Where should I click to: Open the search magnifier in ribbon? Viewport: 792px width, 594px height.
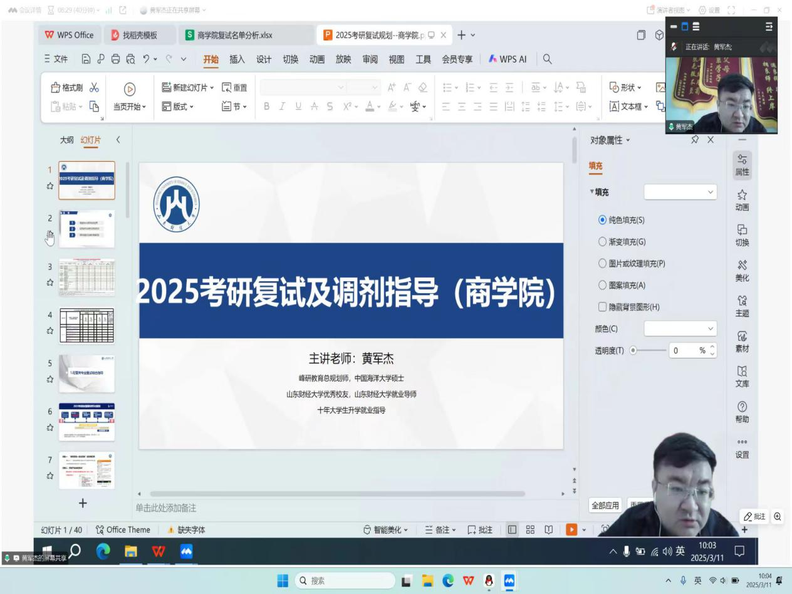547,59
